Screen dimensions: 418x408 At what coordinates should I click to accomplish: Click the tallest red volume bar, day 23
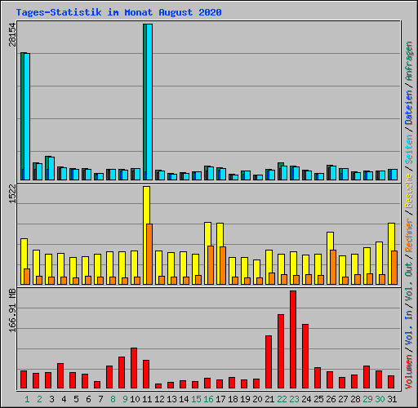pyautogui.click(x=293, y=339)
